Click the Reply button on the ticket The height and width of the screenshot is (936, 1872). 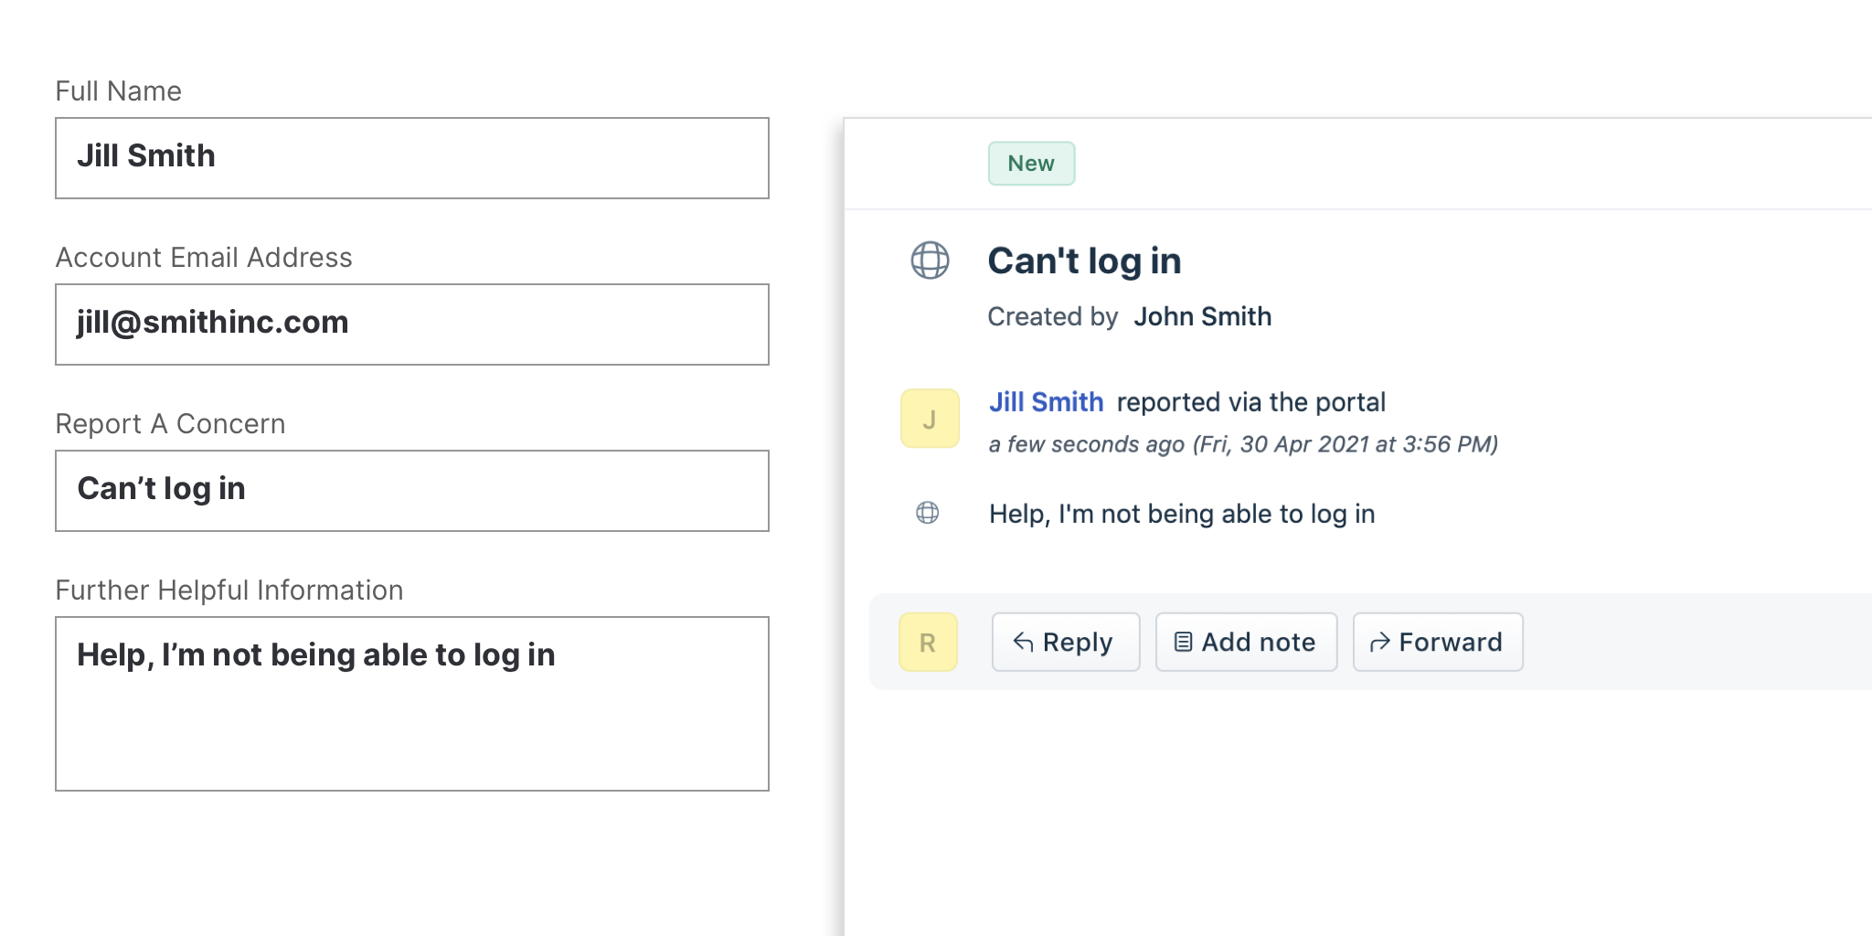pyautogui.click(x=1066, y=642)
